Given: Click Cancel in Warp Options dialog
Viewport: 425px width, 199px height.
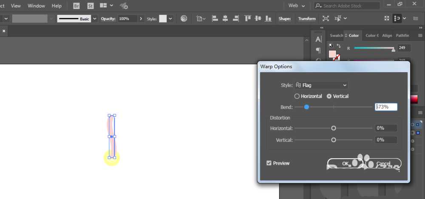Looking at the screenshot, I should [383, 163].
